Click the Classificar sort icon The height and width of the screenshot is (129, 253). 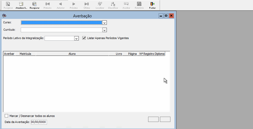coord(113,4)
